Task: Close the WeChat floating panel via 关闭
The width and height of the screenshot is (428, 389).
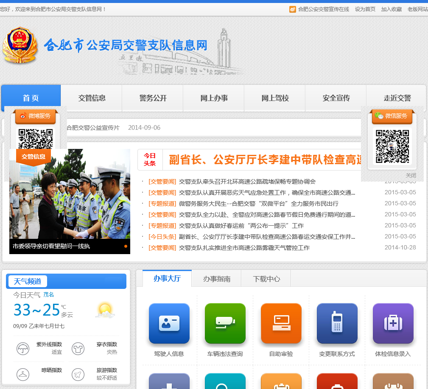Action: [411, 175]
